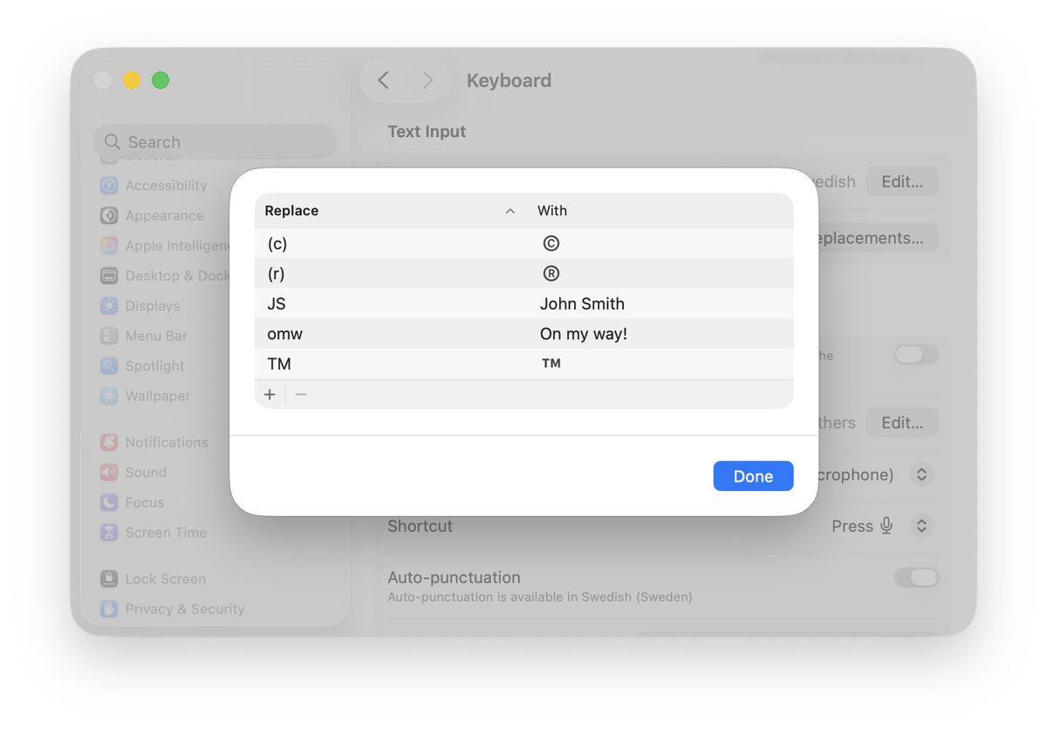Screen dimensions: 1047x729
Task: Click the Done button
Action: (753, 476)
